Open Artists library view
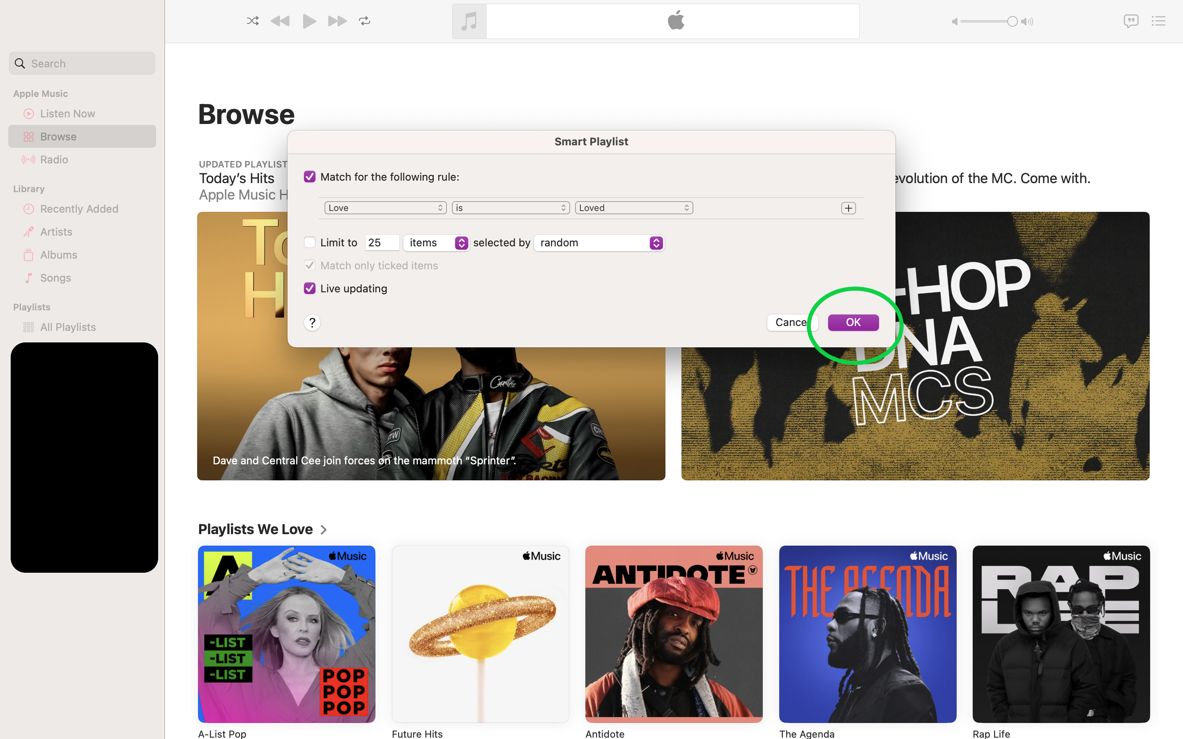 82,232
